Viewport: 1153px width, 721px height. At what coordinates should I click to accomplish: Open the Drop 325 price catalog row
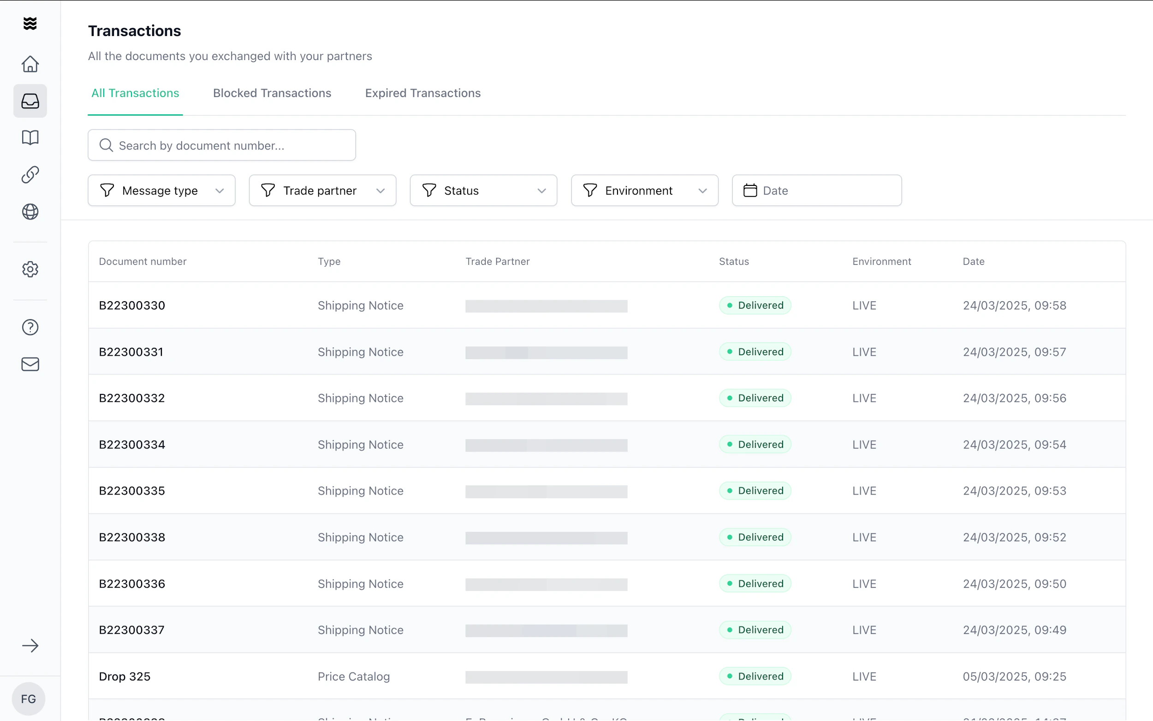[125, 676]
